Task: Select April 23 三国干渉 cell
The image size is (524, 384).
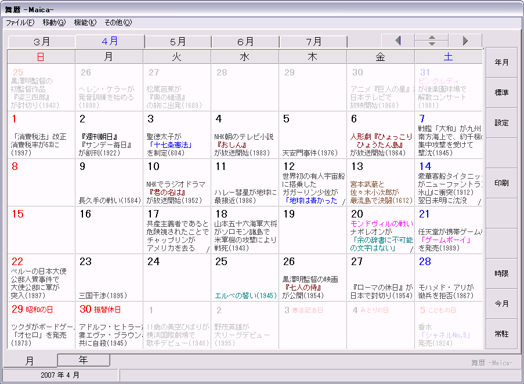Action: [109, 277]
